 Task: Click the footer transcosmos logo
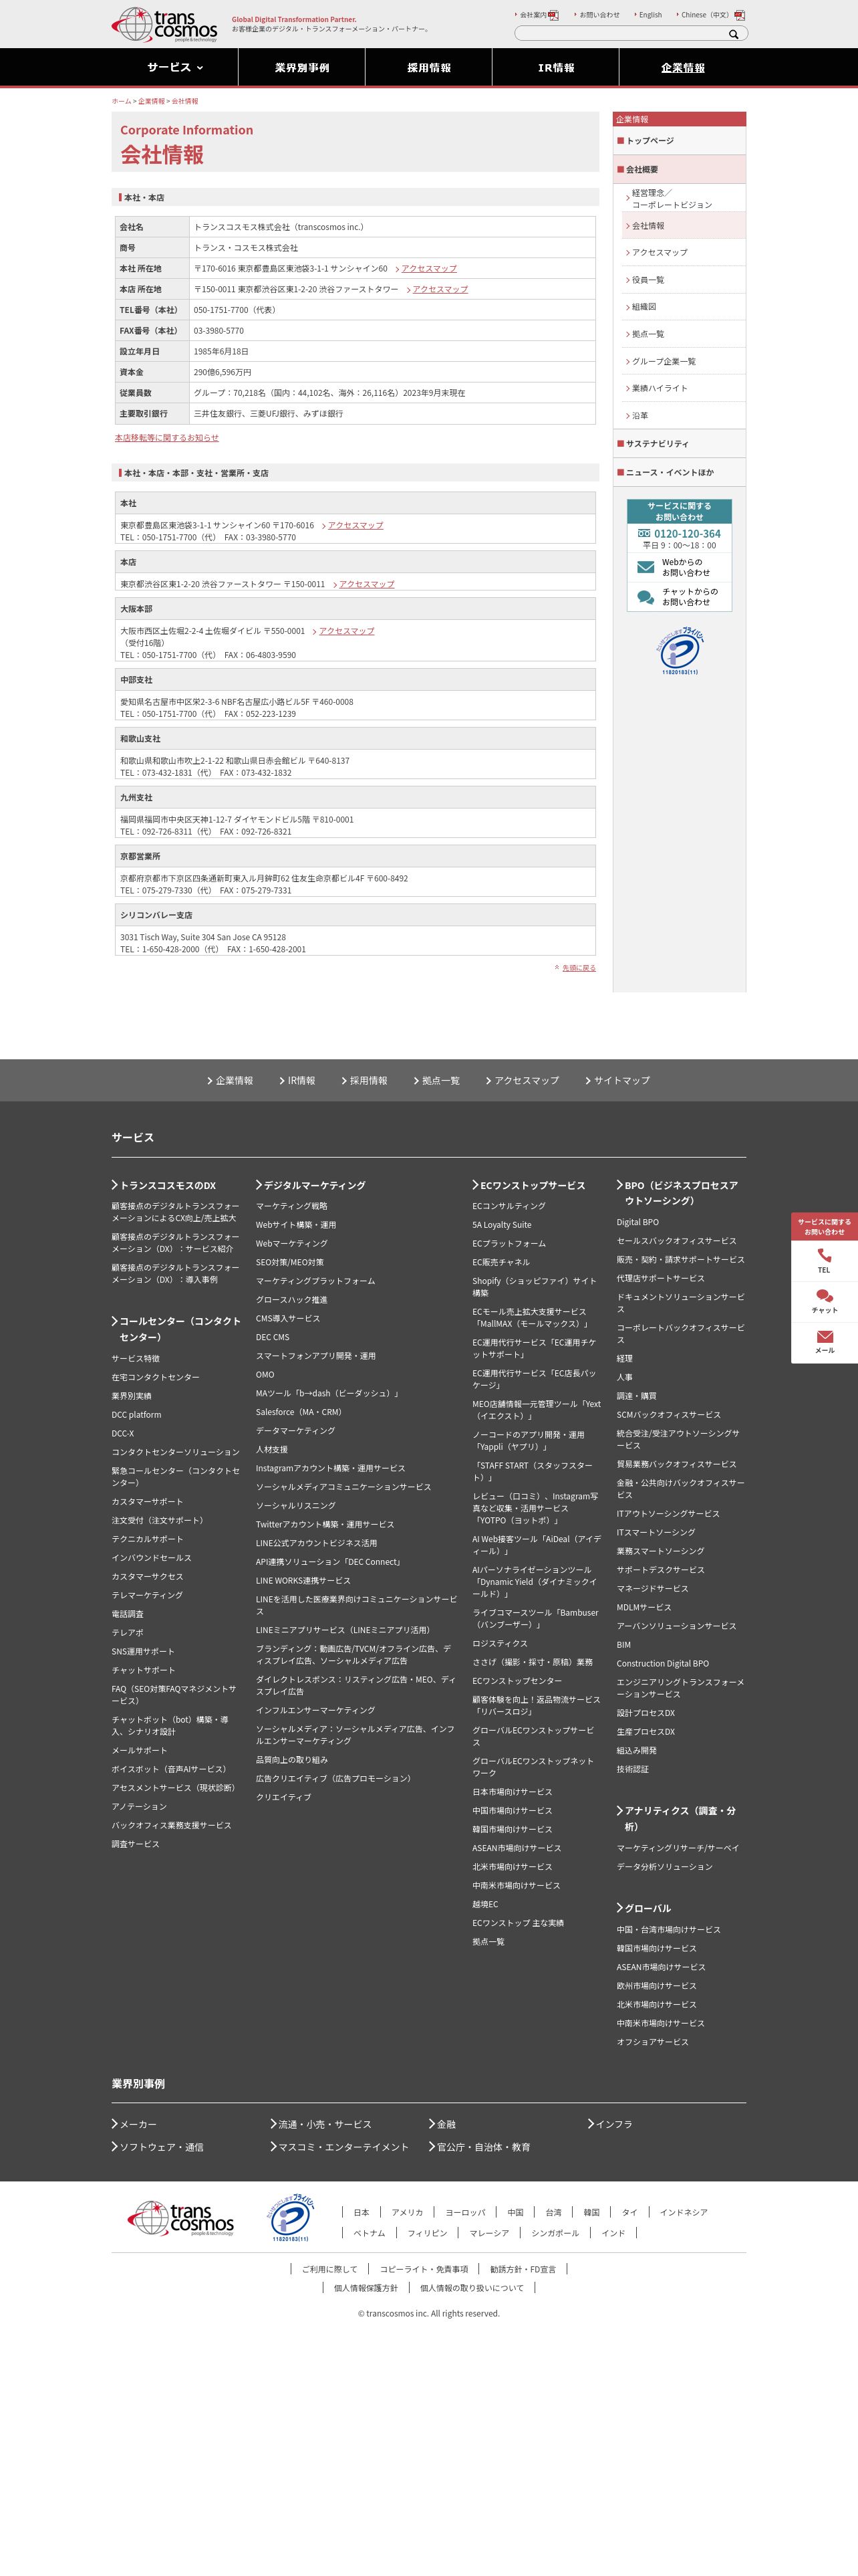[181, 2218]
